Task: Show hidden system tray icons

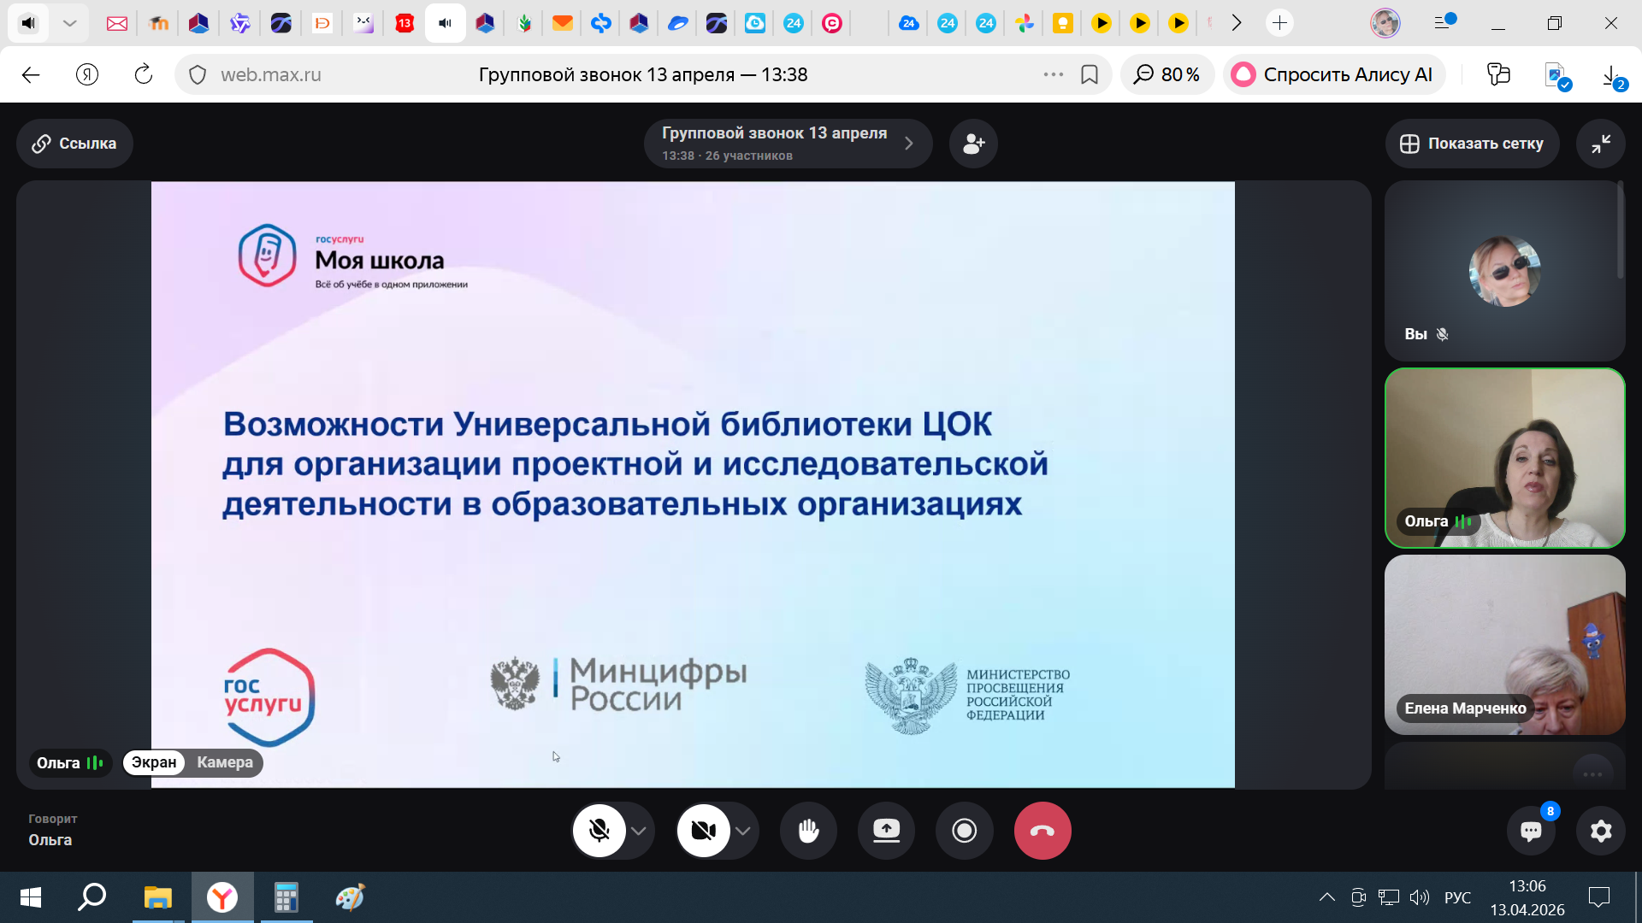Action: [x=1326, y=897]
